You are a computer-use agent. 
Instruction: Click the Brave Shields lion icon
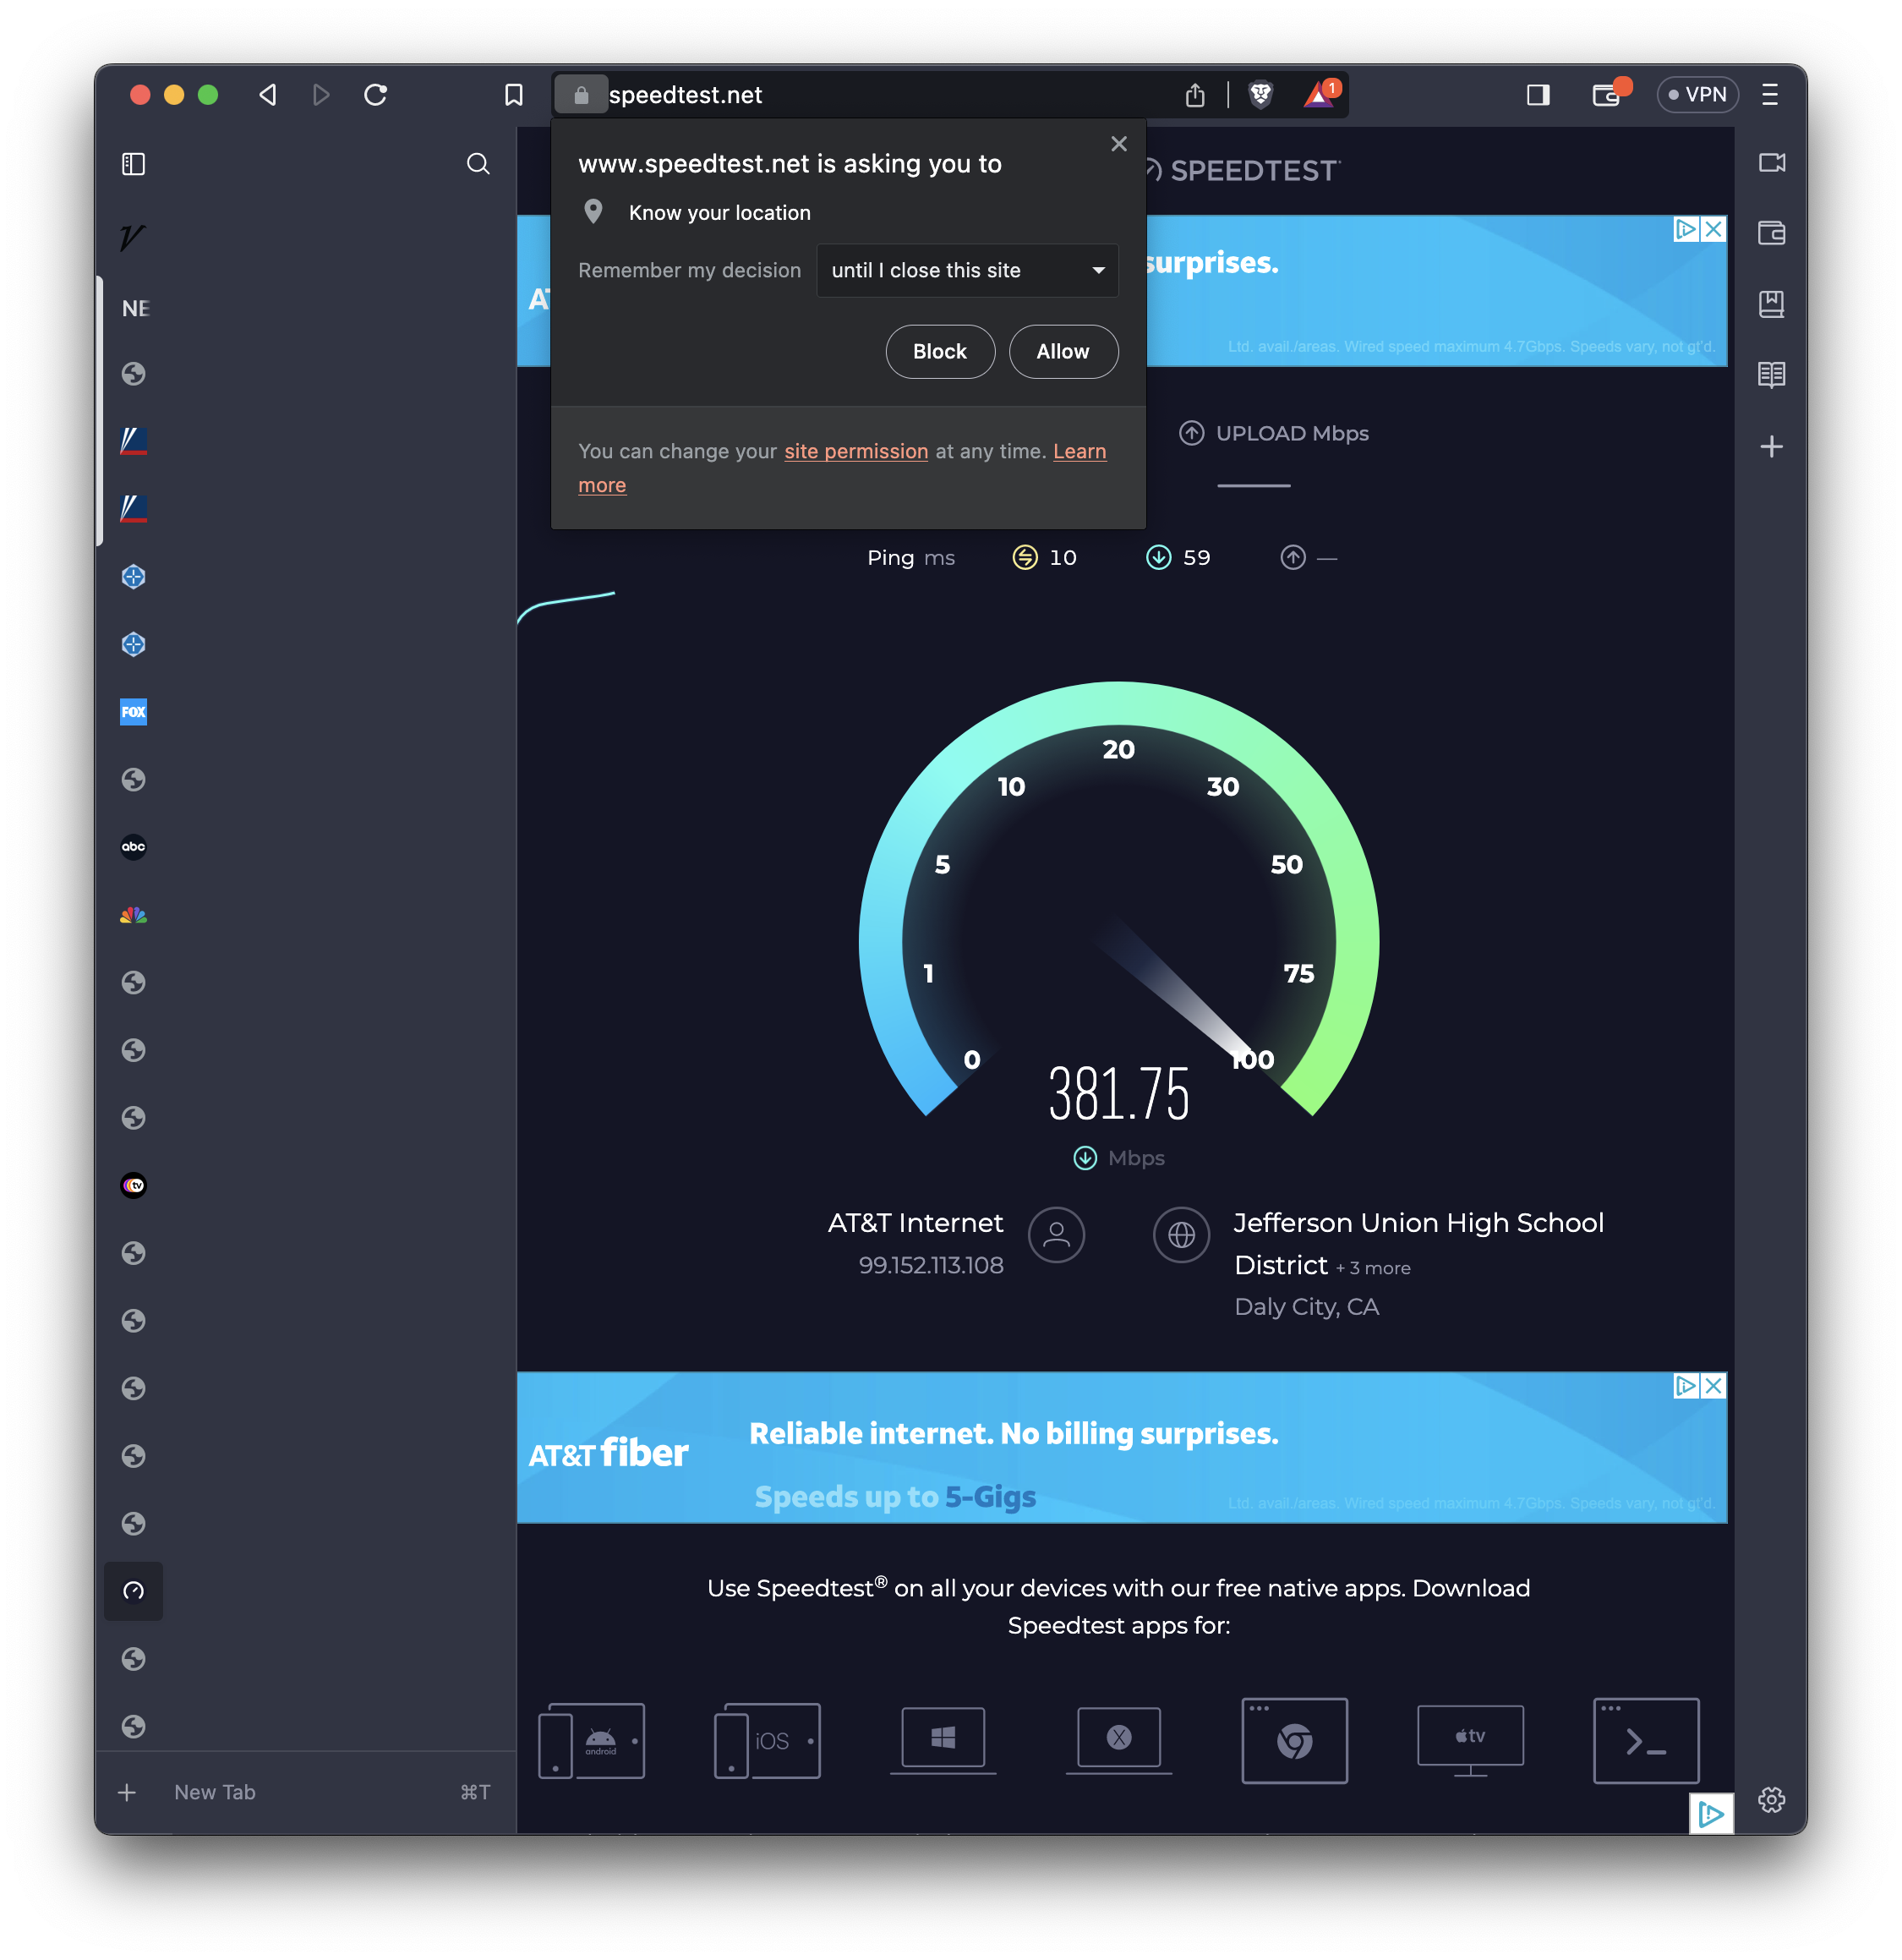[x=1260, y=95]
